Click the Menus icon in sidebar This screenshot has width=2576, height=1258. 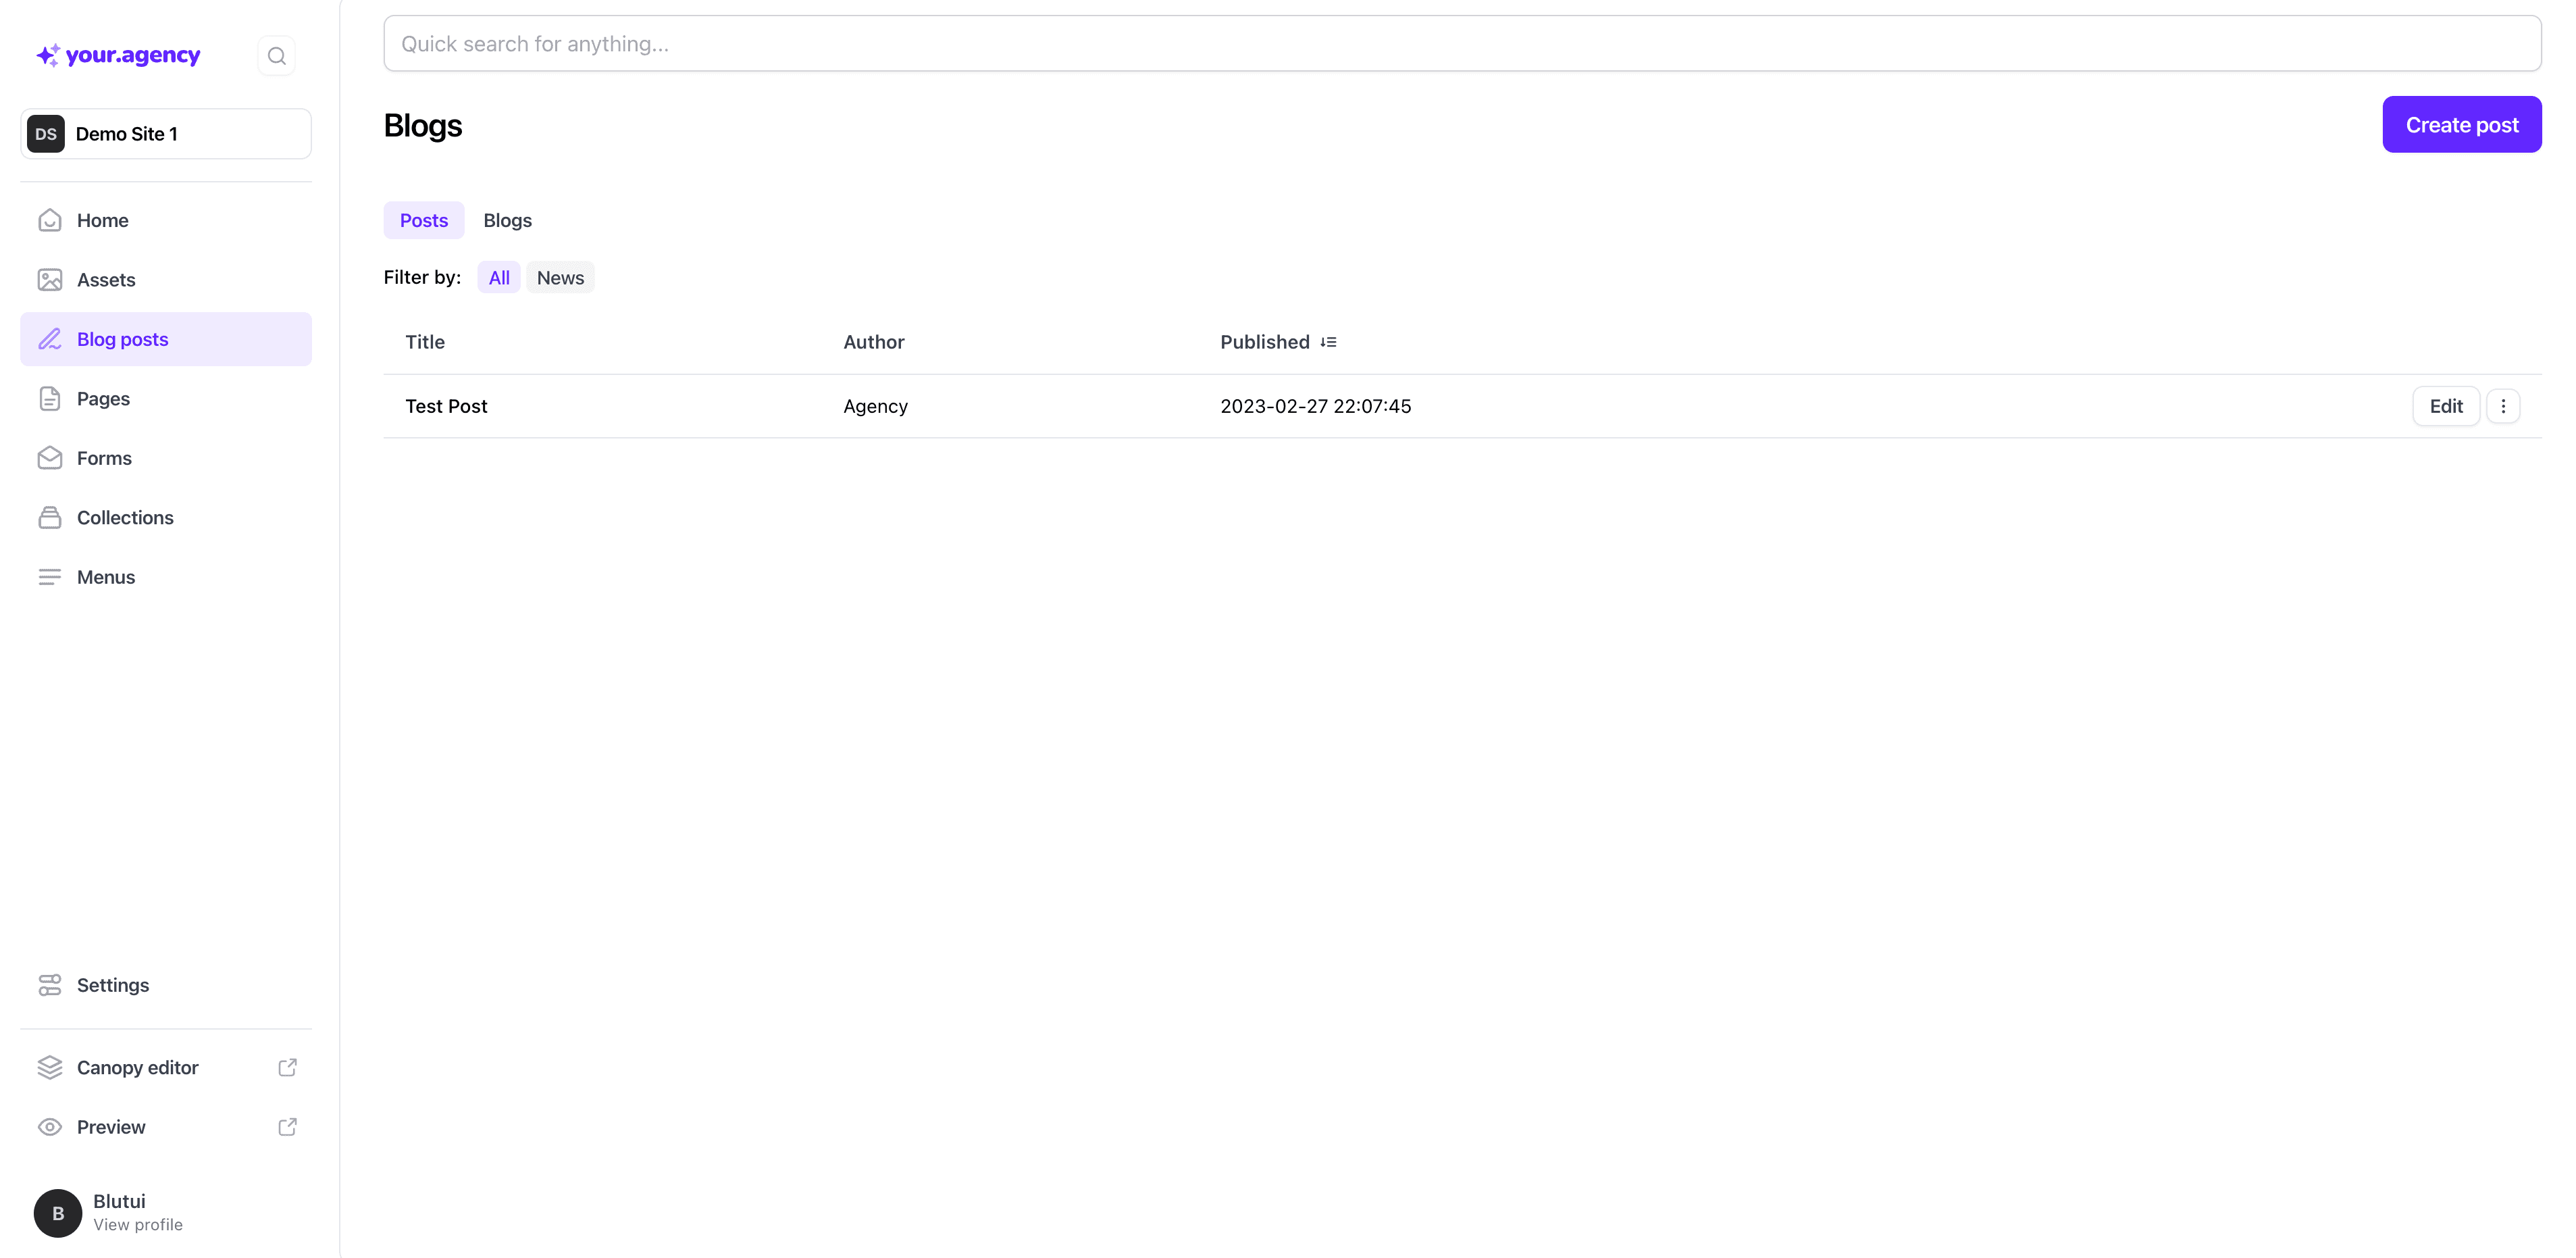coord(50,577)
